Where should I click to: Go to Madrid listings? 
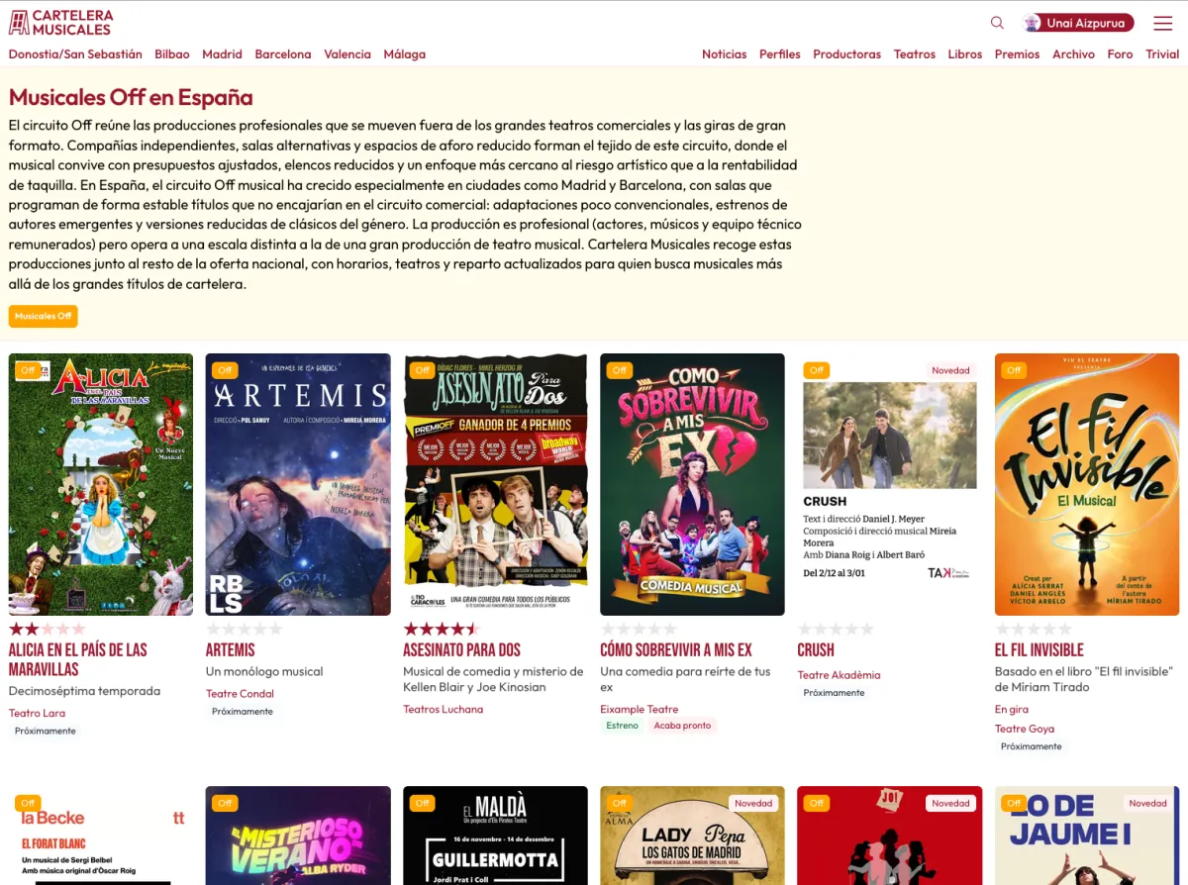222,54
